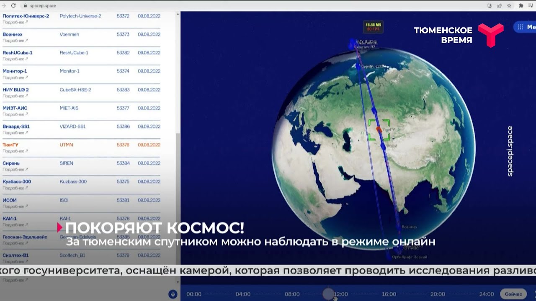Jump to 20:00 on the timeline
This screenshot has width=536, height=301.
[438, 294]
